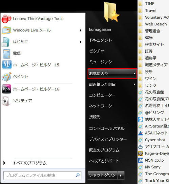Open コンピューター from Start menu
169x184 pixels.
[x=102, y=95]
